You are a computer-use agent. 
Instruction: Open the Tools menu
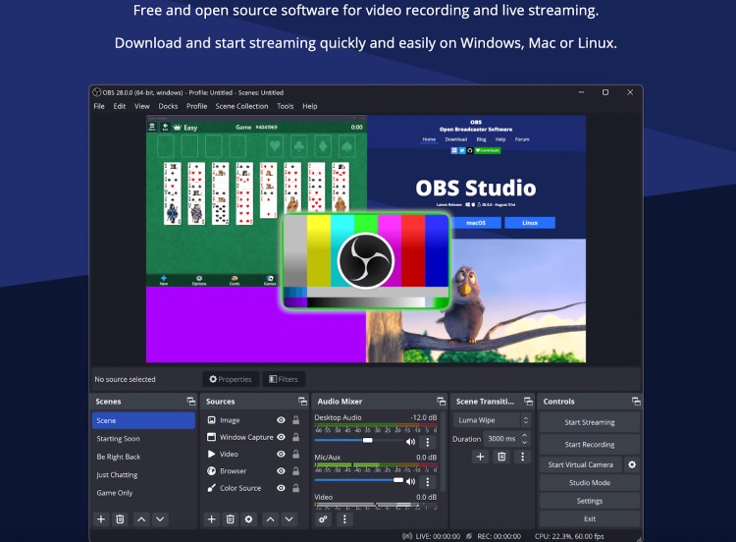[x=285, y=106]
